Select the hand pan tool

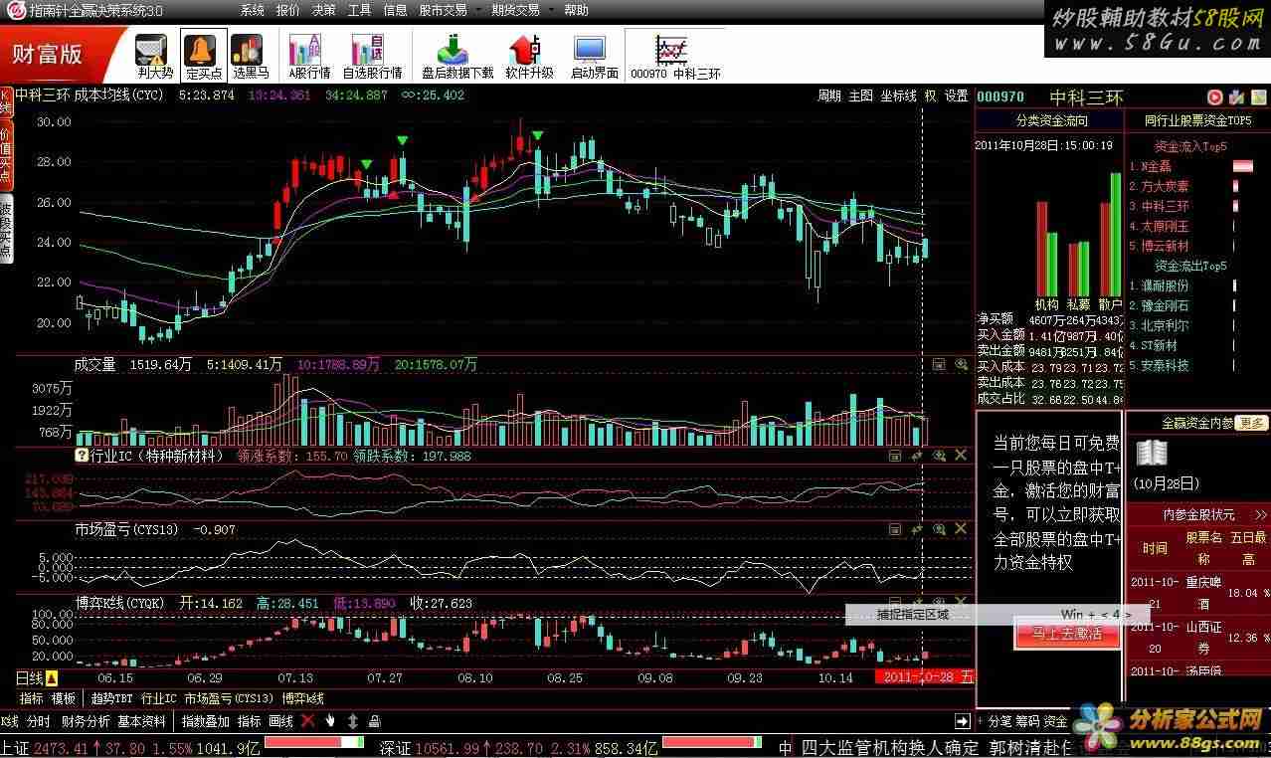pyautogui.click(x=330, y=720)
